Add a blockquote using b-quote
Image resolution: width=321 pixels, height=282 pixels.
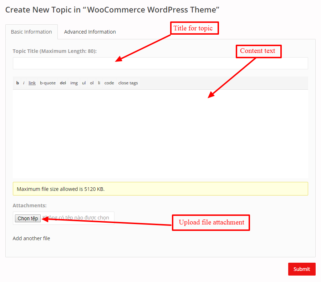[48, 83]
